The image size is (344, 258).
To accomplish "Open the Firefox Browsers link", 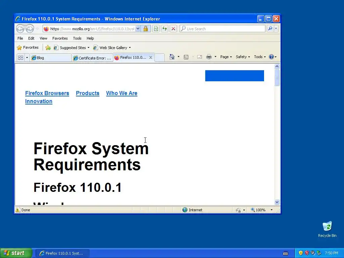I will coord(47,93).
